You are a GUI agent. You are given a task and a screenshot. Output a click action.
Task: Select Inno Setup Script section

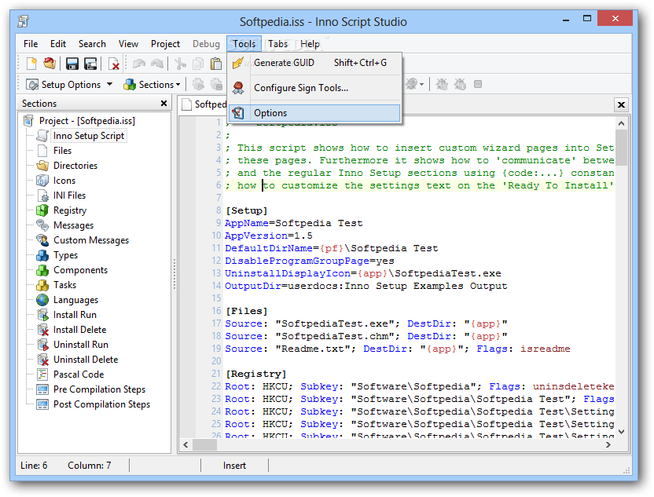point(88,136)
